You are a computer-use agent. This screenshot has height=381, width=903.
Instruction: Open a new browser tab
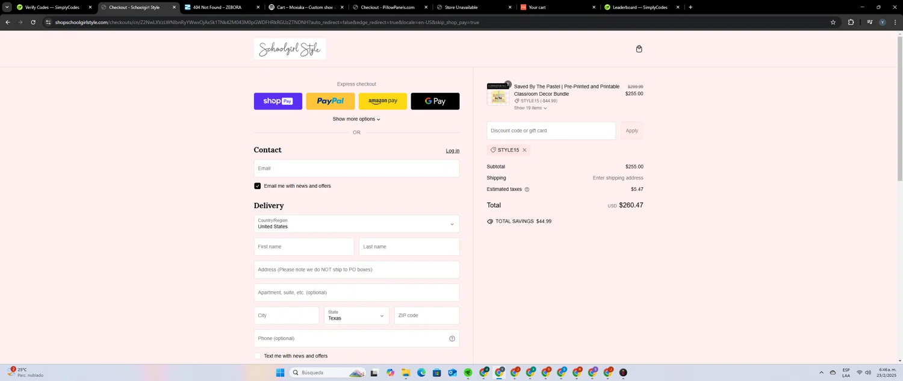pos(690,7)
